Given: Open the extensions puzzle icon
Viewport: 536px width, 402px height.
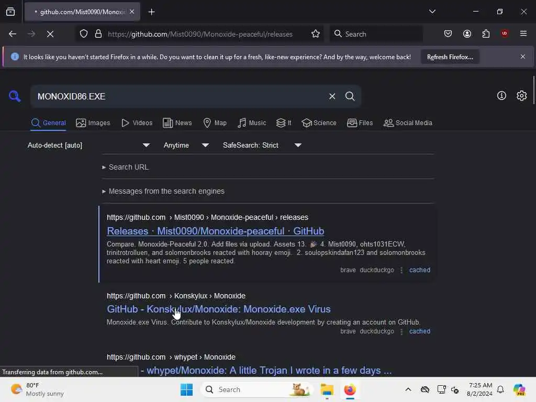Looking at the screenshot, I should click(486, 34).
